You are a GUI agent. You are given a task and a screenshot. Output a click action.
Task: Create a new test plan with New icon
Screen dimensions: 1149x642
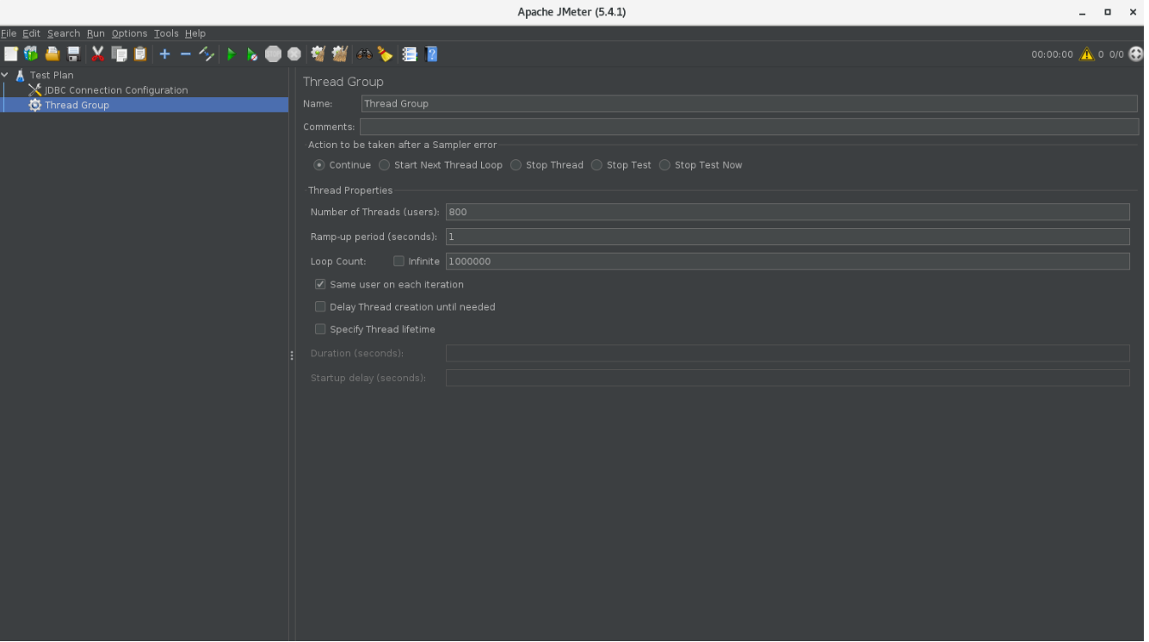pos(10,54)
